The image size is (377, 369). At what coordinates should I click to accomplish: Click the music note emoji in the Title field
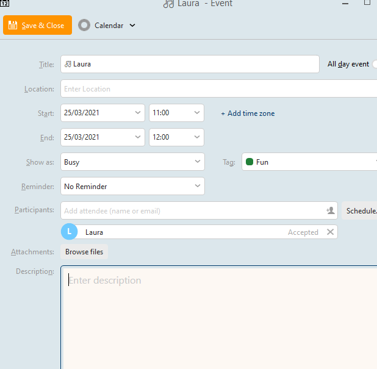tap(68, 64)
